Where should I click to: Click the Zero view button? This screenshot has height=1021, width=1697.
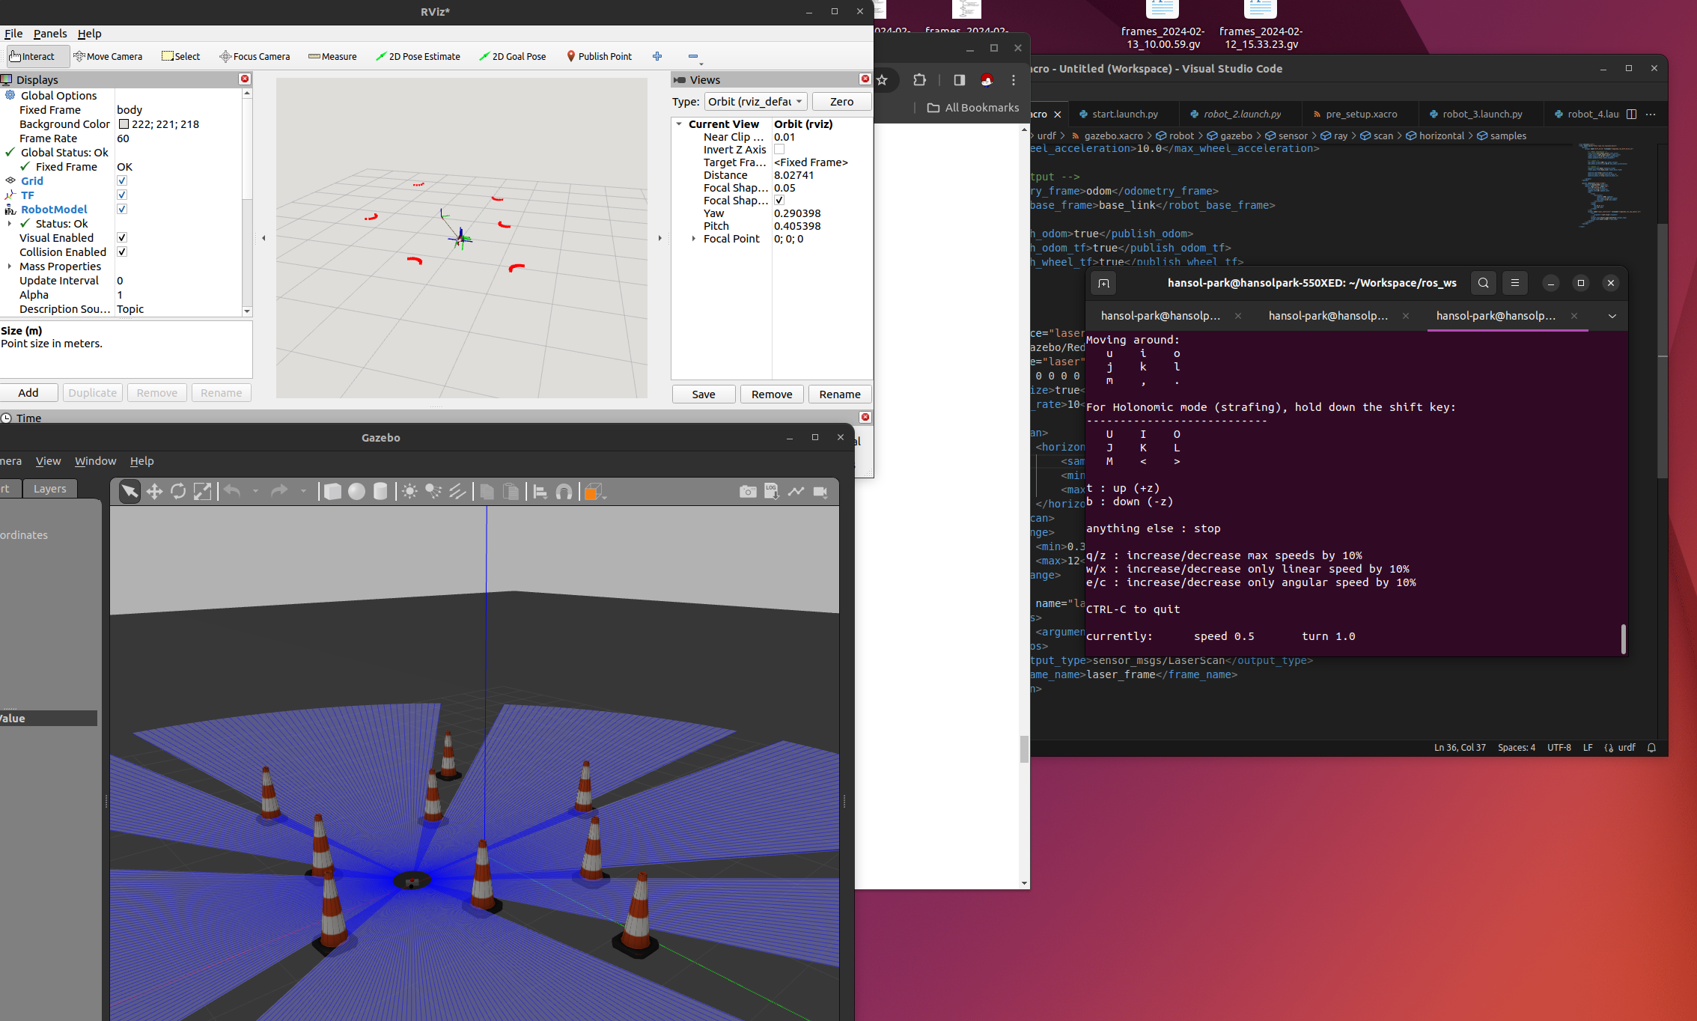click(841, 101)
